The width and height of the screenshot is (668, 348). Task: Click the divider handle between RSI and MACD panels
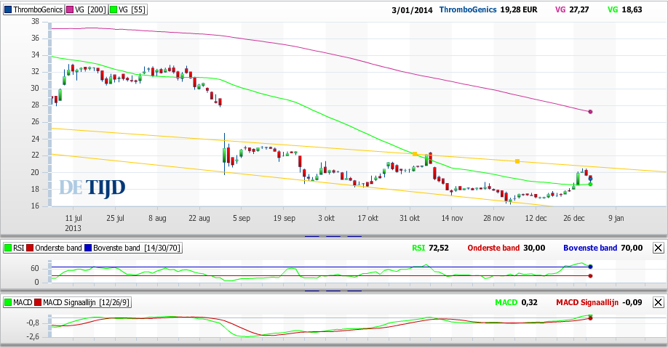pos(333,291)
